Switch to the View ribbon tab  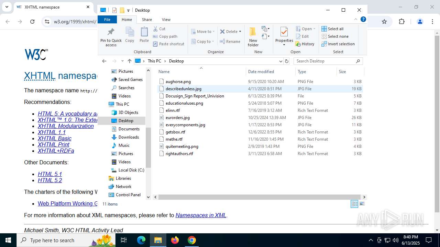point(166,20)
